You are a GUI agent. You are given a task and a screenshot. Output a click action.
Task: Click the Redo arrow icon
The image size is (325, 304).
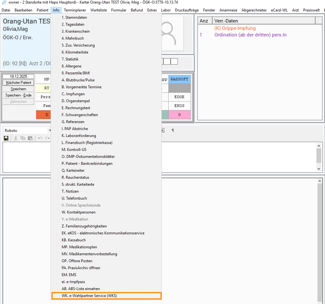pos(47,138)
